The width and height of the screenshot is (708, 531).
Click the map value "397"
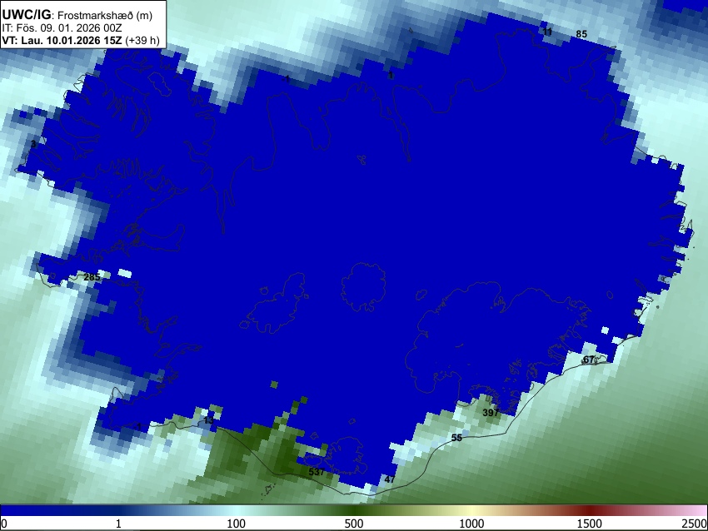[x=491, y=412]
